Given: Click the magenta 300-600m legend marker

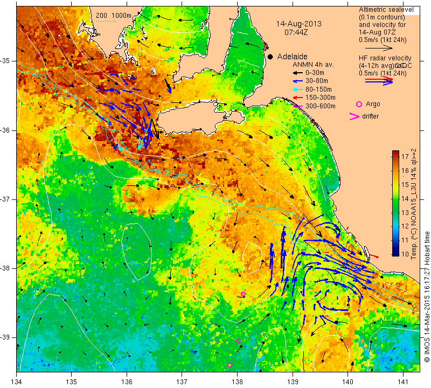Looking at the screenshot, I should click(298, 106).
